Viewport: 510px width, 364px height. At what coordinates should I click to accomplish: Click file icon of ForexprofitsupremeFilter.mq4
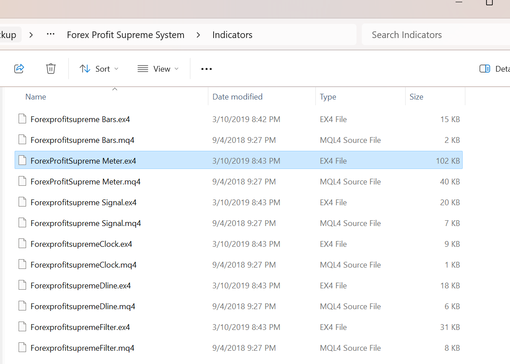23,348
